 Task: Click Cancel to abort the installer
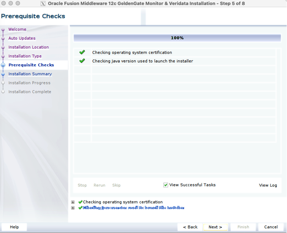pos(271,227)
